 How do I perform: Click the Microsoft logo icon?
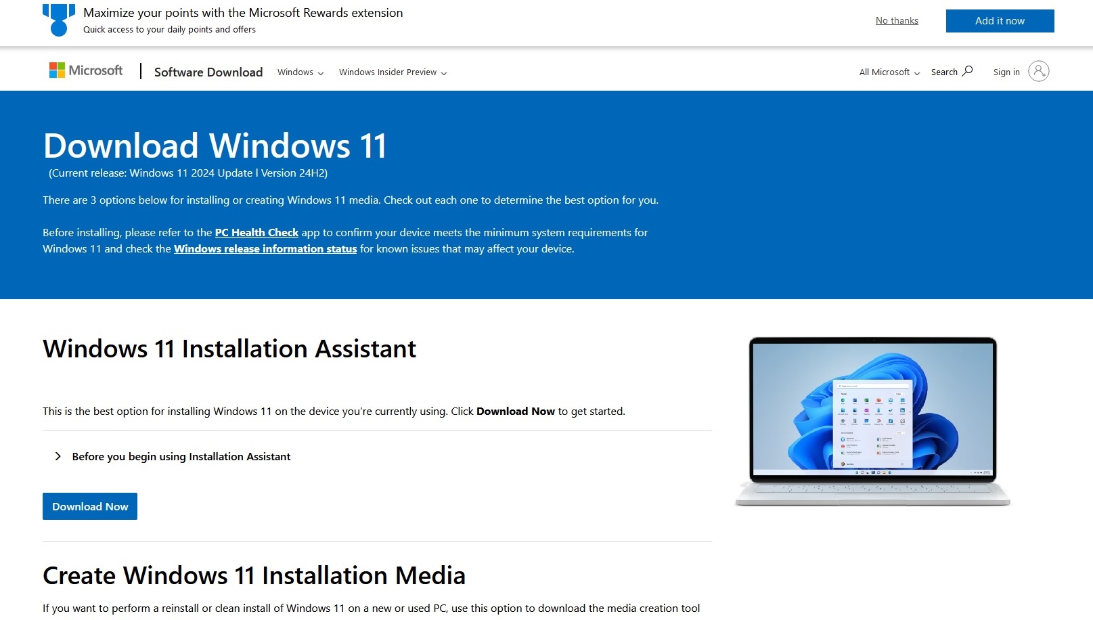tap(57, 70)
